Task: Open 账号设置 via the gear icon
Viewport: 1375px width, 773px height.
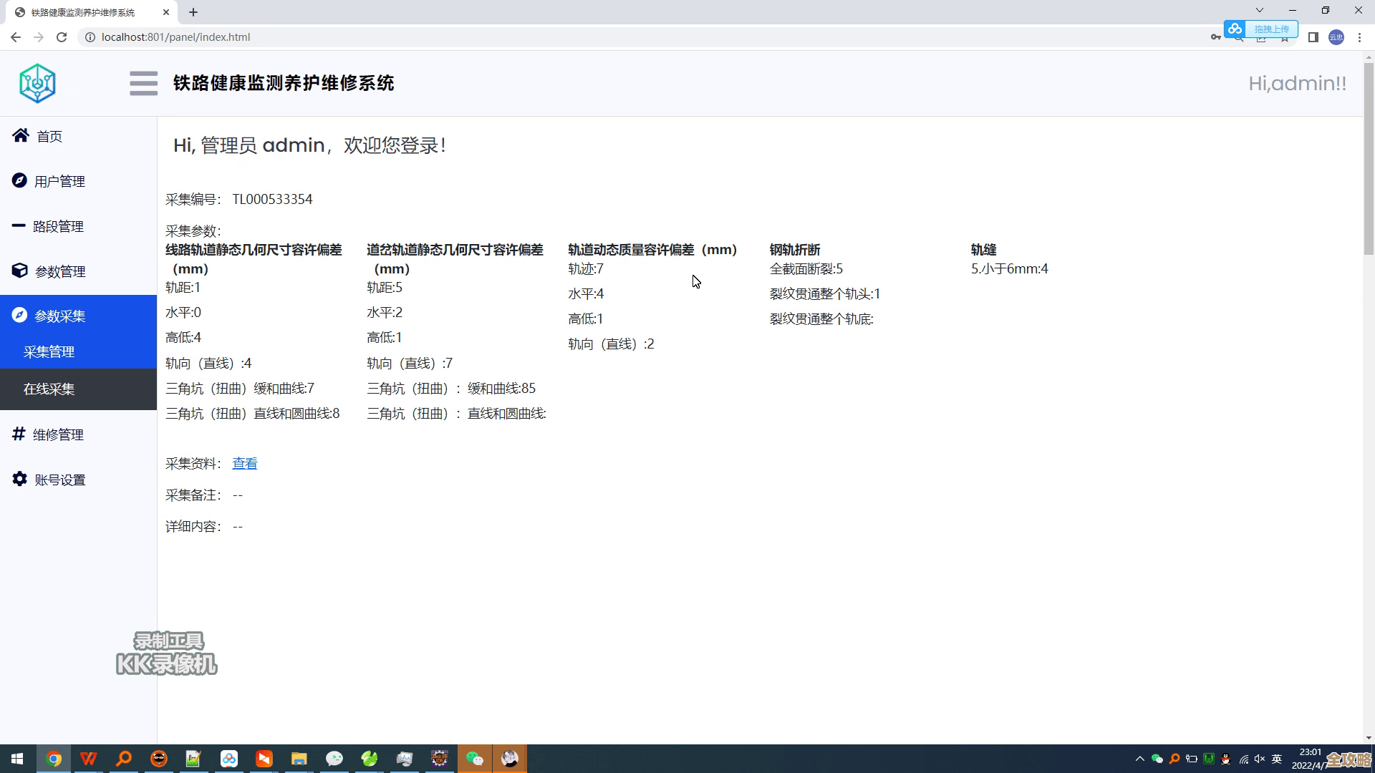Action: pyautogui.click(x=19, y=480)
